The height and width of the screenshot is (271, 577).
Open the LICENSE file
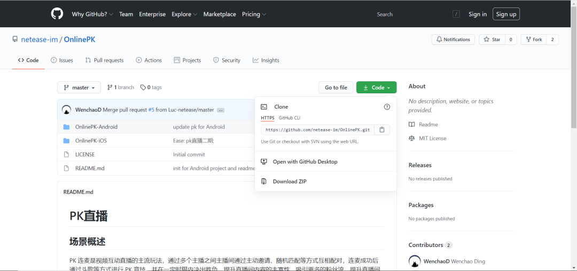pyautogui.click(x=85, y=154)
